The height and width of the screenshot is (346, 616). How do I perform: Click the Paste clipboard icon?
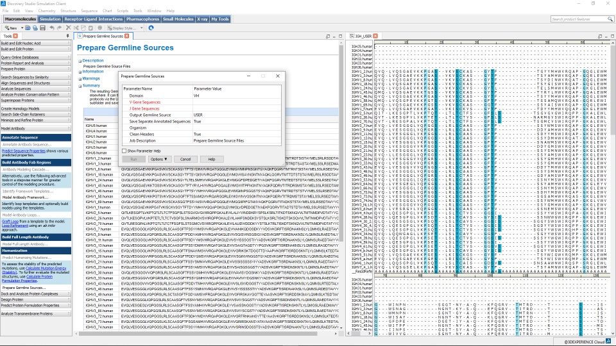tap(90, 28)
